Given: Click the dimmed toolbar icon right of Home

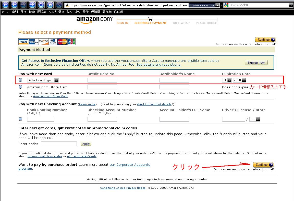Looking at the screenshot, I should [59, 5].
